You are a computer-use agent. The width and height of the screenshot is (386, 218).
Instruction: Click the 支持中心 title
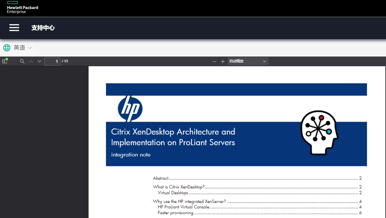[43, 28]
